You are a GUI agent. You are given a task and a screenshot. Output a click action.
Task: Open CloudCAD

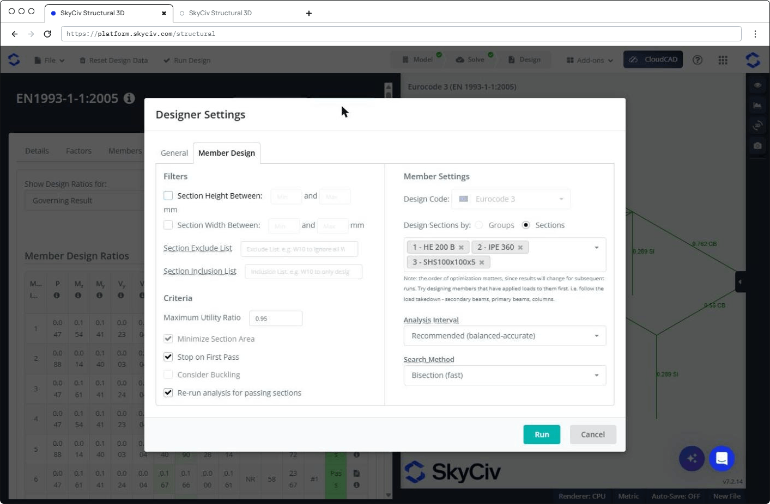coord(653,60)
